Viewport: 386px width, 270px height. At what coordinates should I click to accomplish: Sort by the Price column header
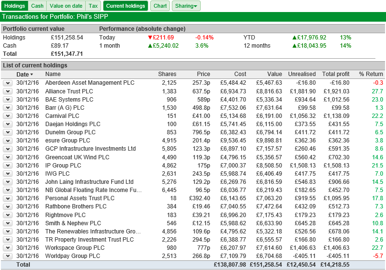click(203, 74)
